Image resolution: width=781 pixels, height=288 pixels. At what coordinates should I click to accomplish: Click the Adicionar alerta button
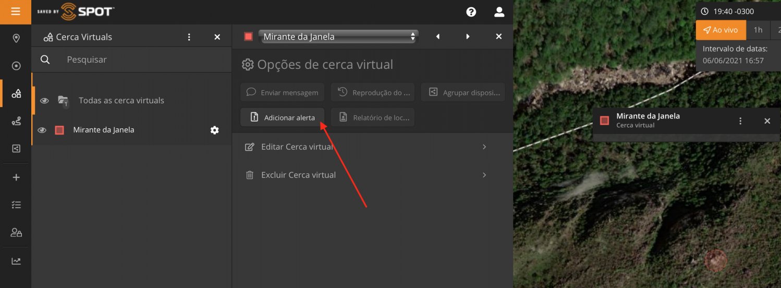click(x=282, y=118)
